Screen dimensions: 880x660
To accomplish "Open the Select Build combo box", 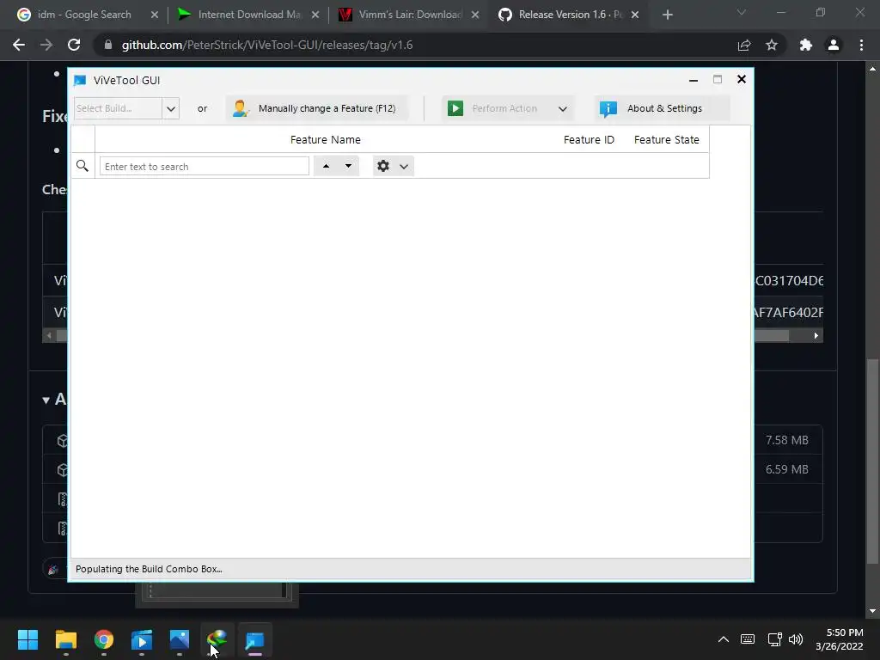I will pyautogui.click(x=127, y=108).
